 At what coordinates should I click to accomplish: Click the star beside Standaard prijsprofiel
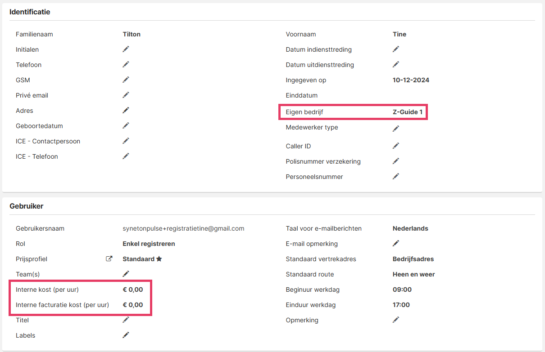(159, 259)
